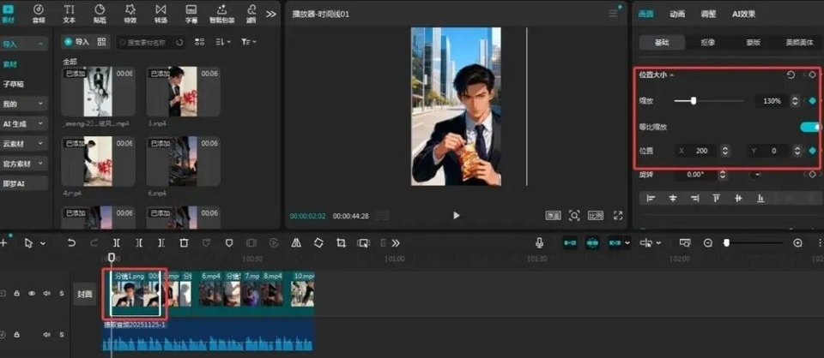824x358 pixels.
Task: Toggle the 旋转 keyframe diamond
Action: (x=813, y=174)
